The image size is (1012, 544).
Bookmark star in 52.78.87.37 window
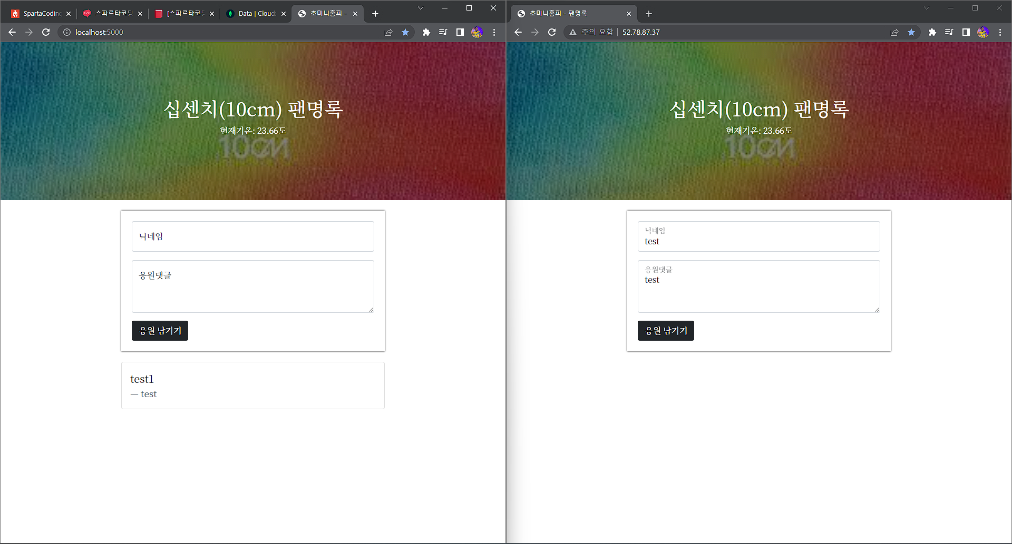[x=911, y=32]
